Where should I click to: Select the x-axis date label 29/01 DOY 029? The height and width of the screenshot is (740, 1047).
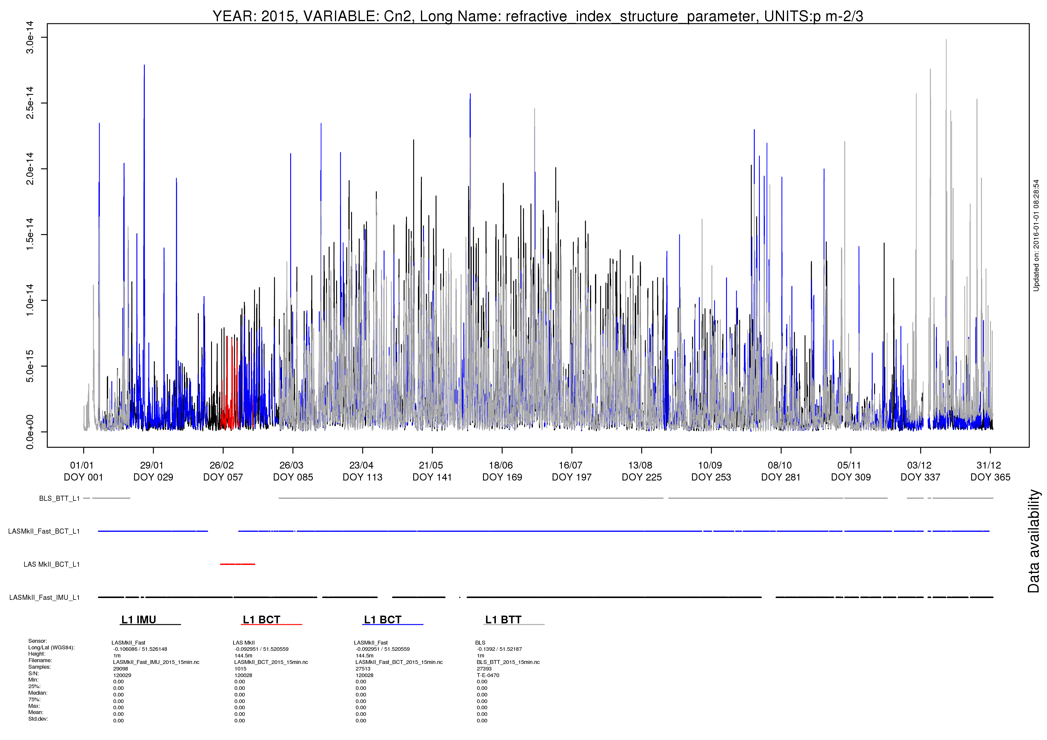click(x=153, y=471)
